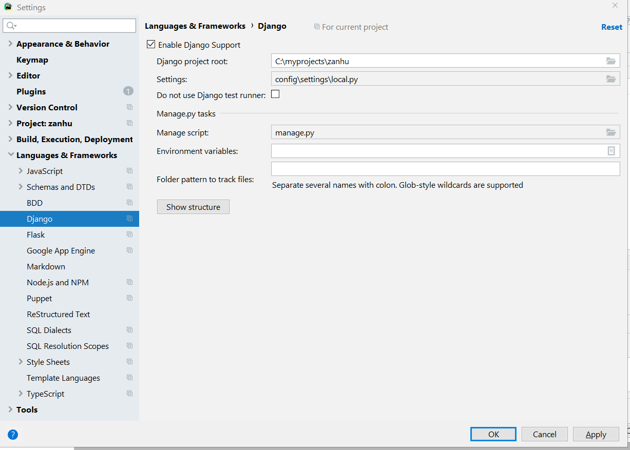Click the Settings path field
Viewport: 630px width, 450px height.
pos(445,79)
